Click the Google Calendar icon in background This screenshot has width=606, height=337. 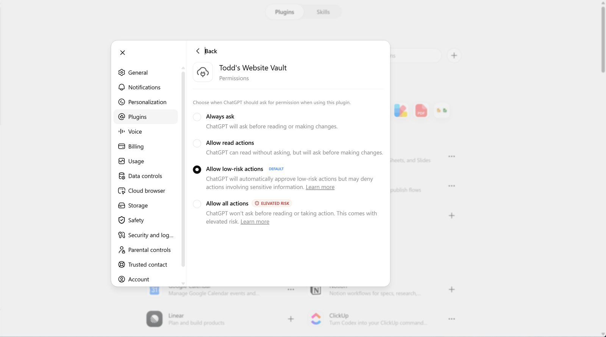click(x=155, y=290)
